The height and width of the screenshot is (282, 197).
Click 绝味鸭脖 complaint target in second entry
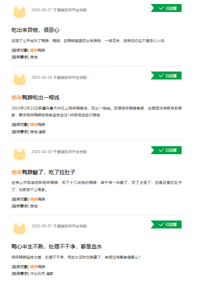38,125
